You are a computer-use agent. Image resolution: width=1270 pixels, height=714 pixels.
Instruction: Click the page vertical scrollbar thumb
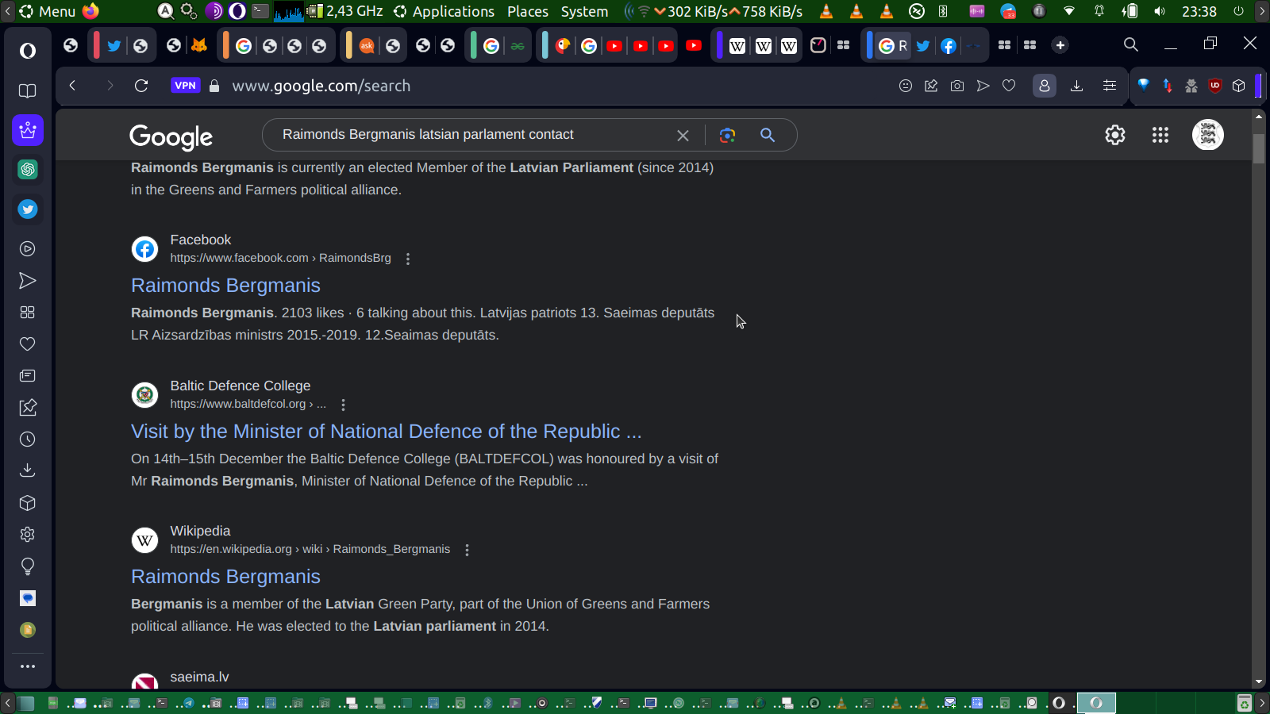pyautogui.click(x=1259, y=149)
